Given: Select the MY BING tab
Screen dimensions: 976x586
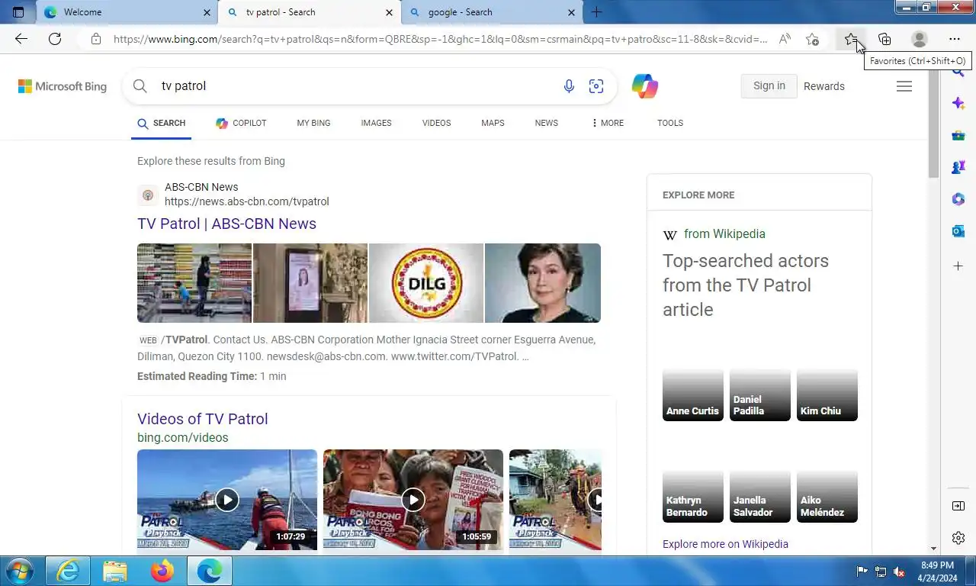Looking at the screenshot, I should (313, 123).
